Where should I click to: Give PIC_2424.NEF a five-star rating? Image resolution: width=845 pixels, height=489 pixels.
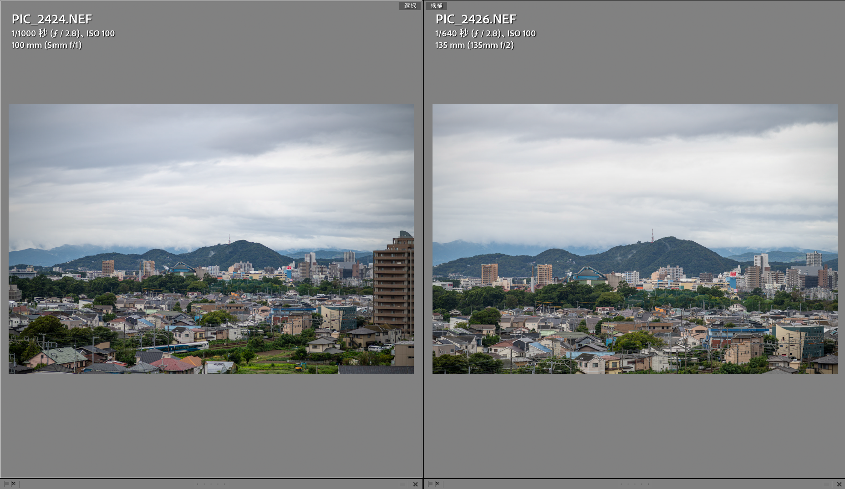pos(225,484)
